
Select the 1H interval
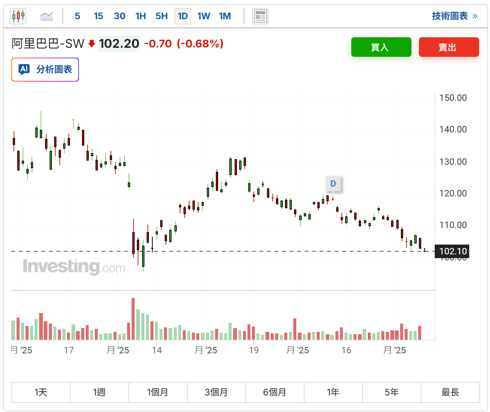tap(141, 16)
